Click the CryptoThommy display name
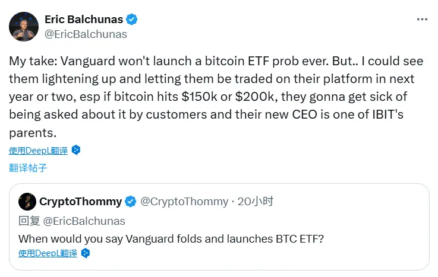The height and width of the screenshot is (277, 438). point(80,202)
